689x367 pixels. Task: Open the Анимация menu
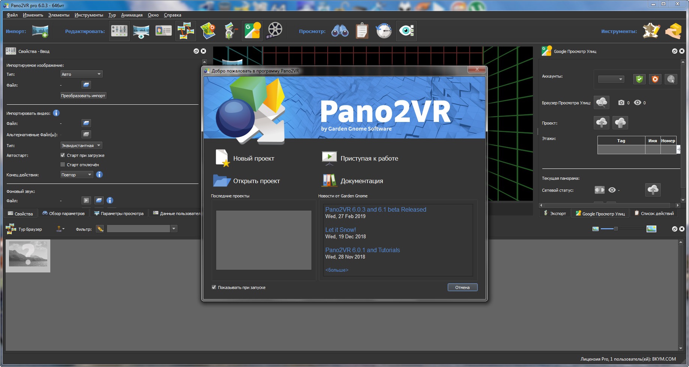132,15
